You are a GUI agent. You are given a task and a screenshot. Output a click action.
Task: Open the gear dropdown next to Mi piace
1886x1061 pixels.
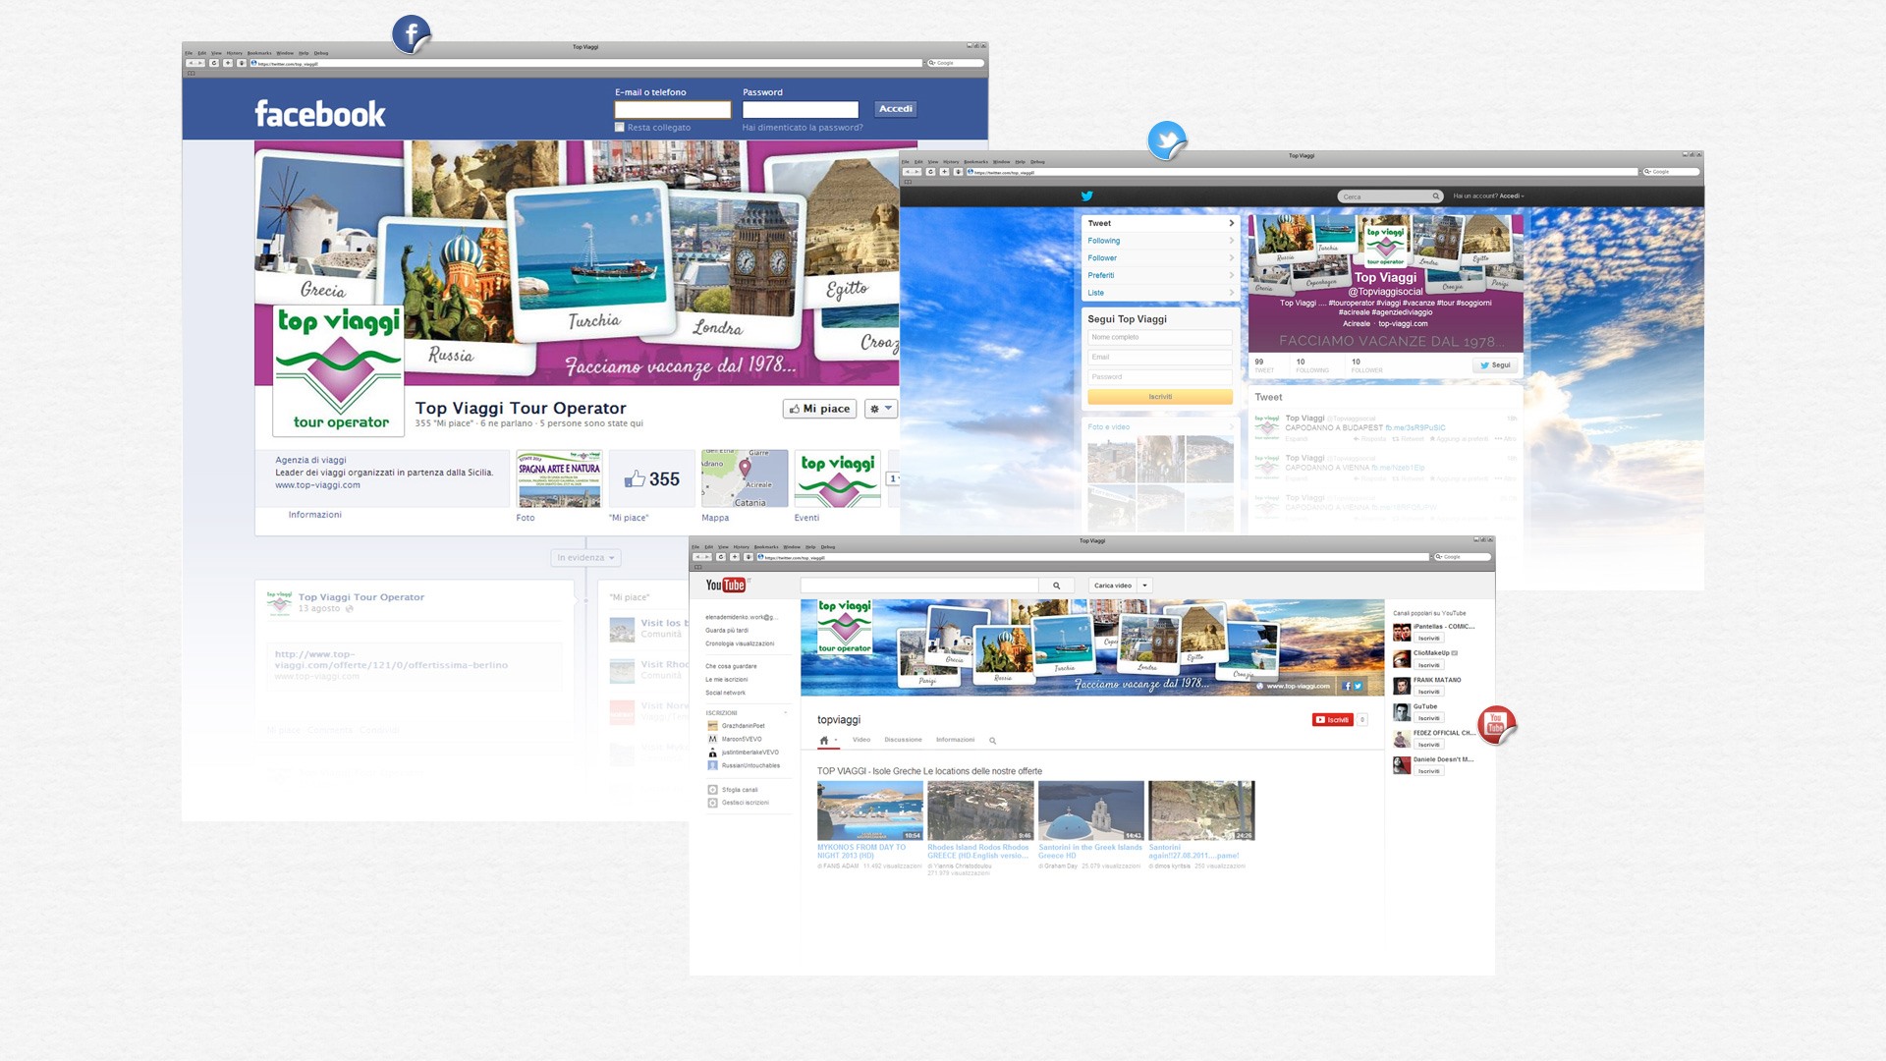click(x=881, y=409)
